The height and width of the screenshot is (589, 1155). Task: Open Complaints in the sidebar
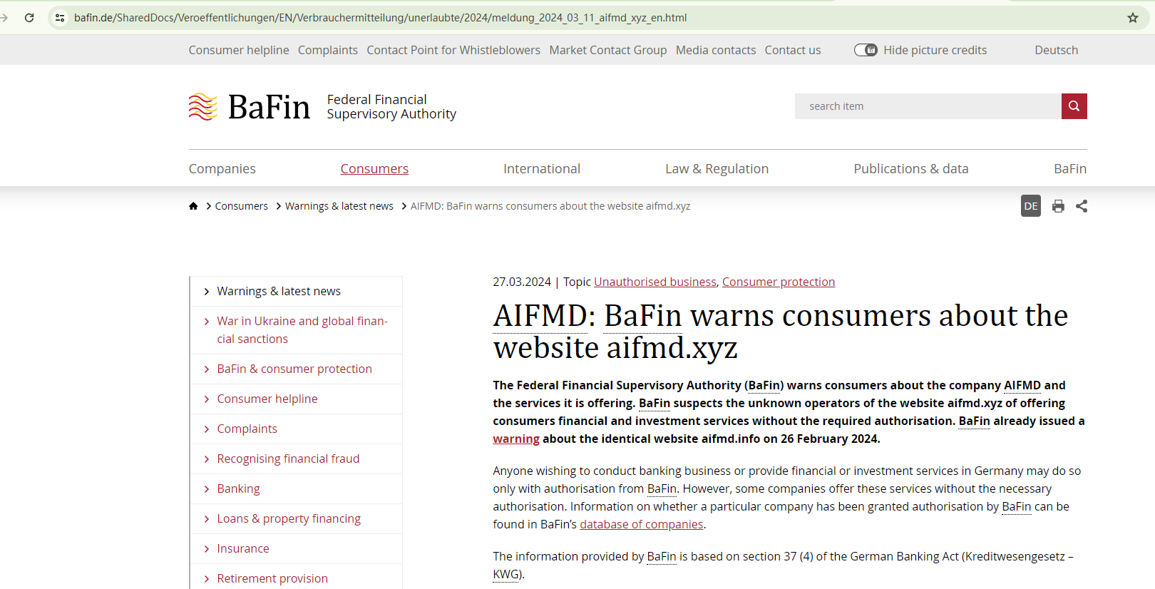(247, 429)
